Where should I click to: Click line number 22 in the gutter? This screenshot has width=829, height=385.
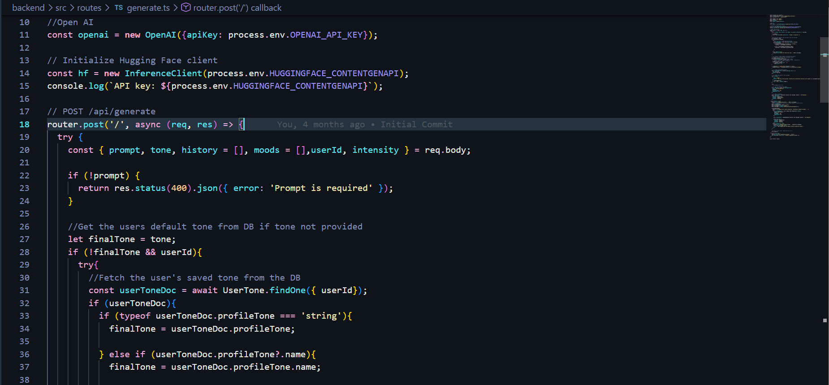[x=24, y=176]
